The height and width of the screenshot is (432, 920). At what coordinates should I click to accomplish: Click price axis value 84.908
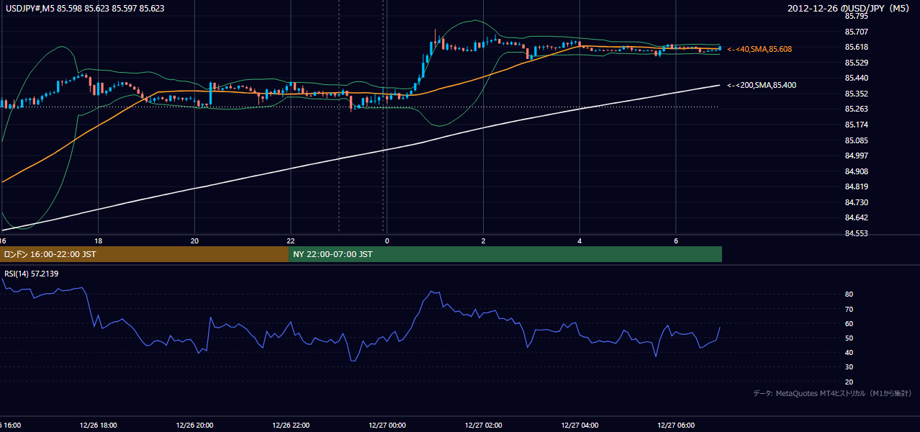856,171
